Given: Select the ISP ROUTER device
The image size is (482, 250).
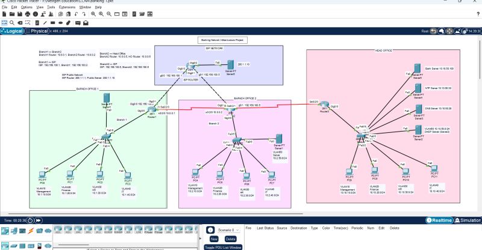Looking at the screenshot, I should pyautogui.click(x=190, y=66).
